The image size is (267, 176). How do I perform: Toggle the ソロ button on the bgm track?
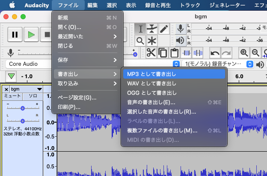point(33,97)
